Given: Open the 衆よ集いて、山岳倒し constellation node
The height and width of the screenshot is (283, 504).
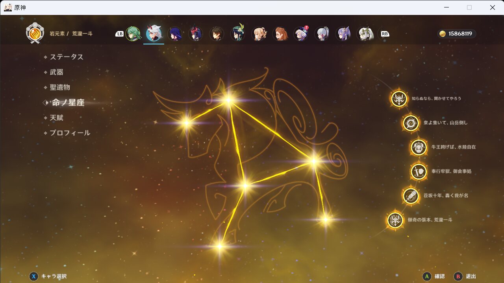Looking at the screenshot, I should 411,123.
